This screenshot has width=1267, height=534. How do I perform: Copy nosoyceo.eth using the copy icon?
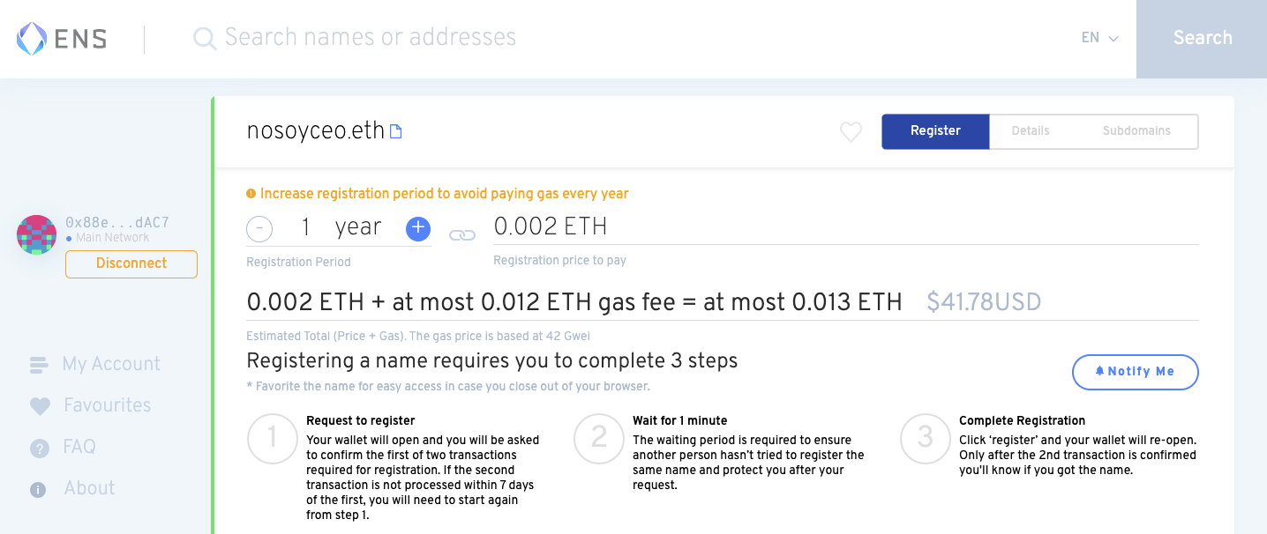pyautogui.click(x=395, y=130)
